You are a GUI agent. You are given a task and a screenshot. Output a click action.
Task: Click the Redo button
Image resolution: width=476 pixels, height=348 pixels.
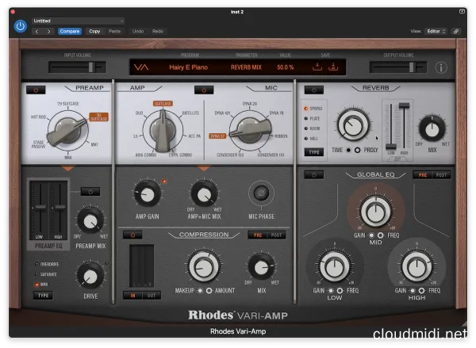[158, 31]
